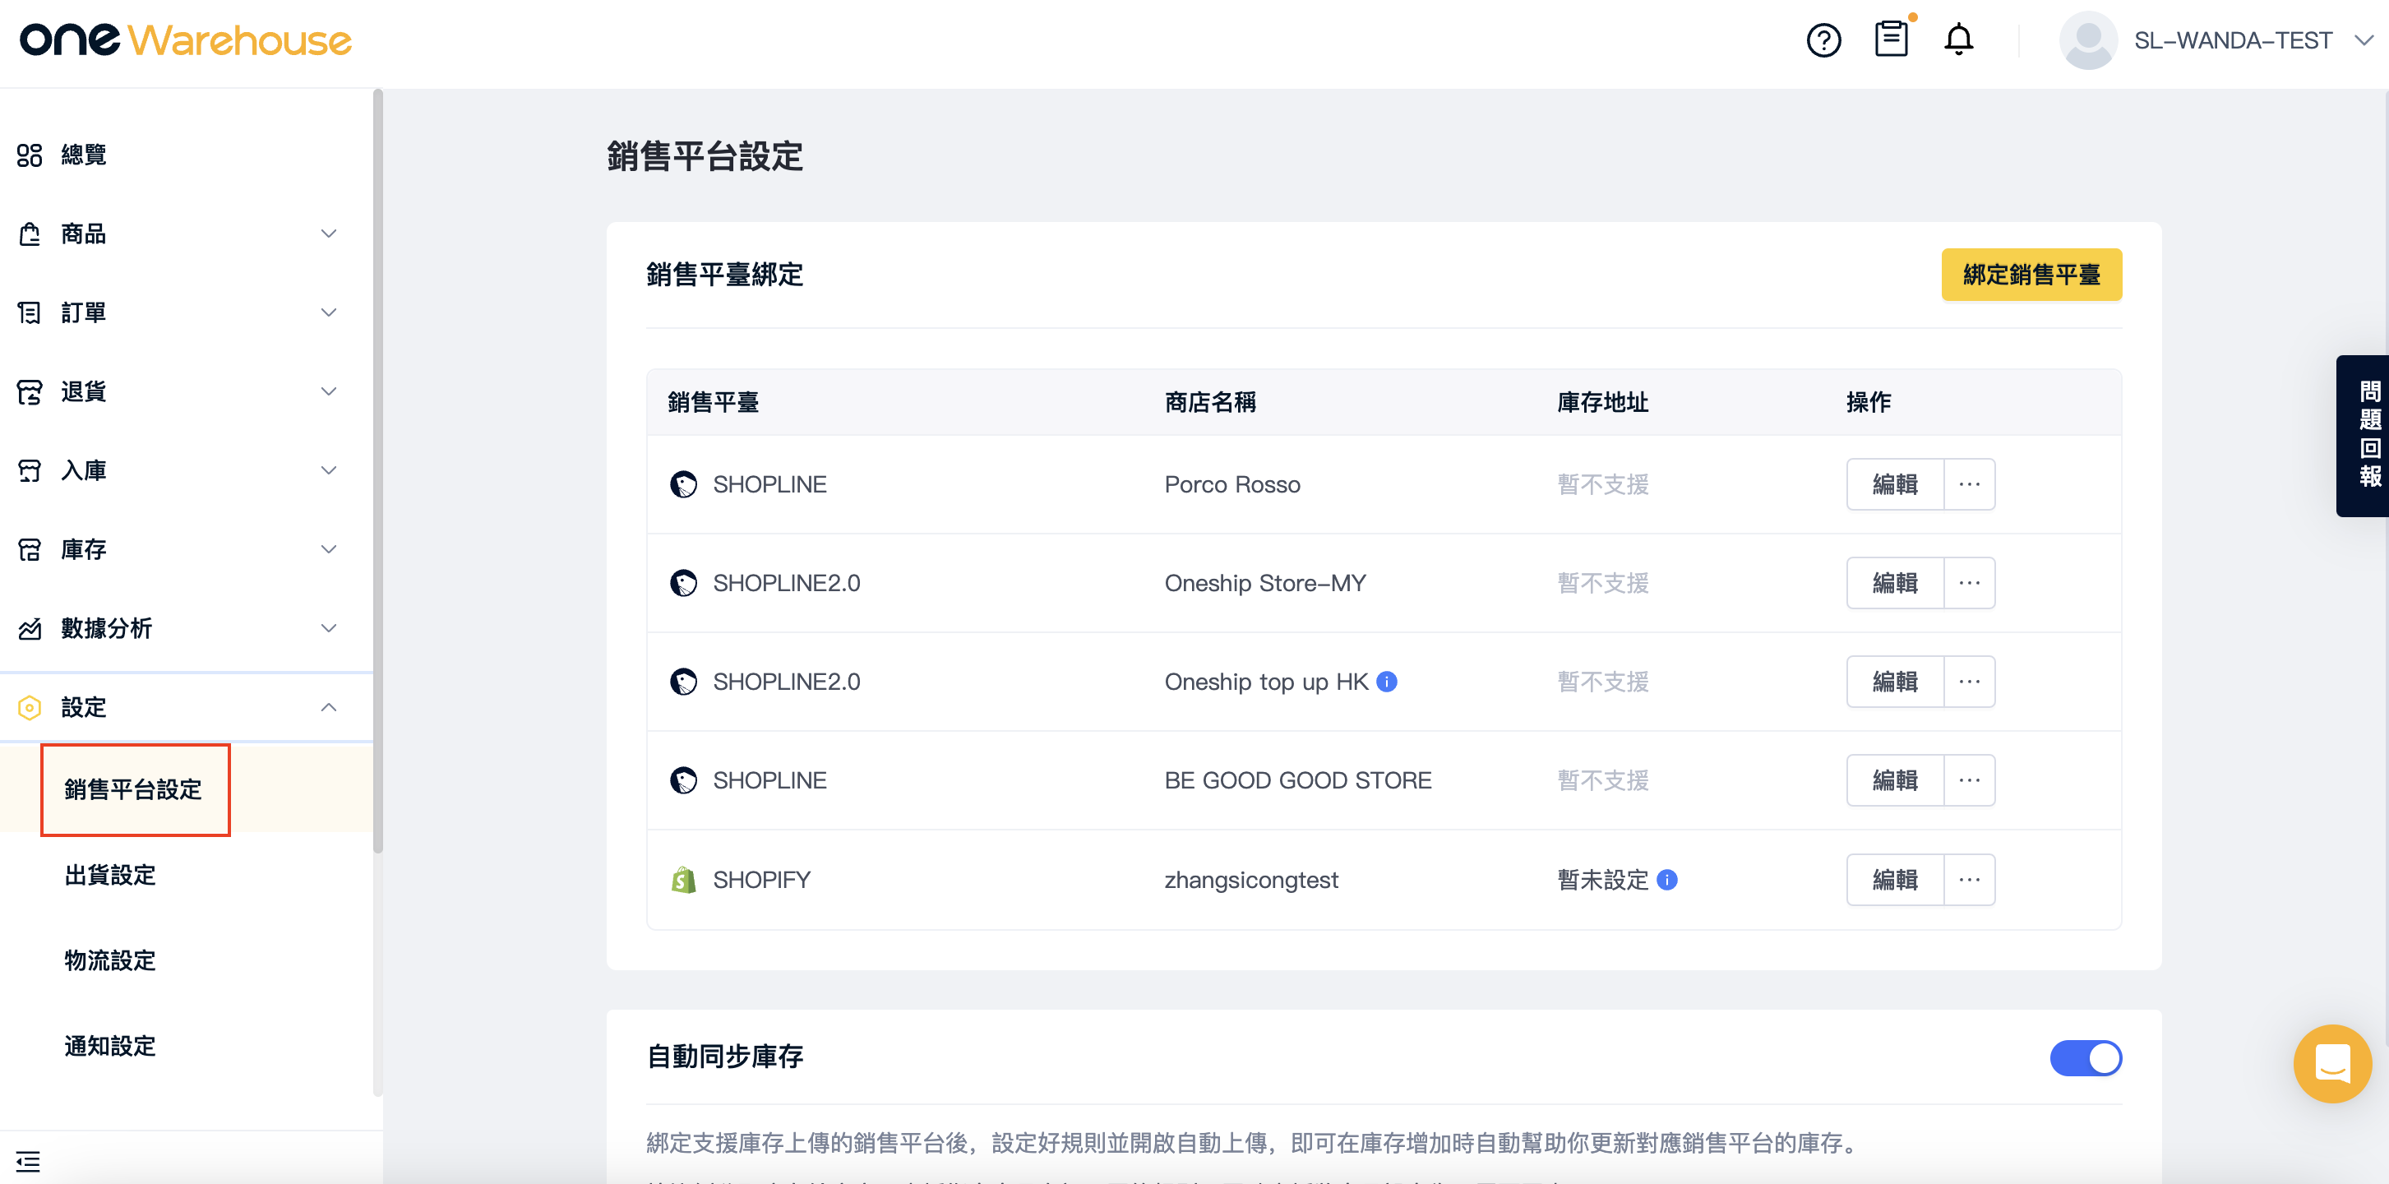Open the SL-WANDA-TEST account dropdown arrow
Screen dimensions: 2389x1184
(2364, 40)
